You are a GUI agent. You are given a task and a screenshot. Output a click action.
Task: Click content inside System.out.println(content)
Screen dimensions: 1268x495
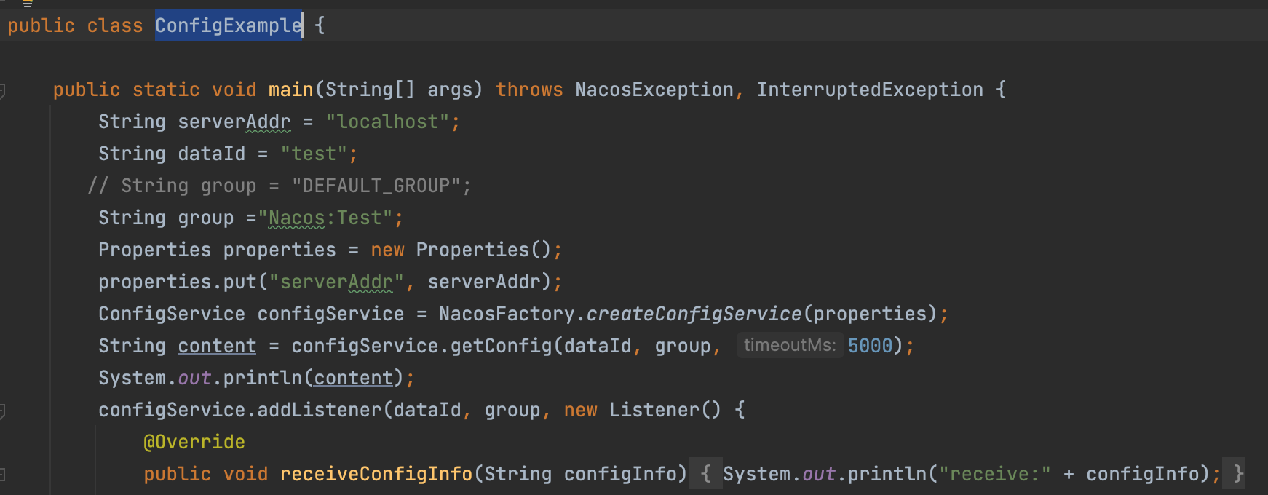pos(354,378)
